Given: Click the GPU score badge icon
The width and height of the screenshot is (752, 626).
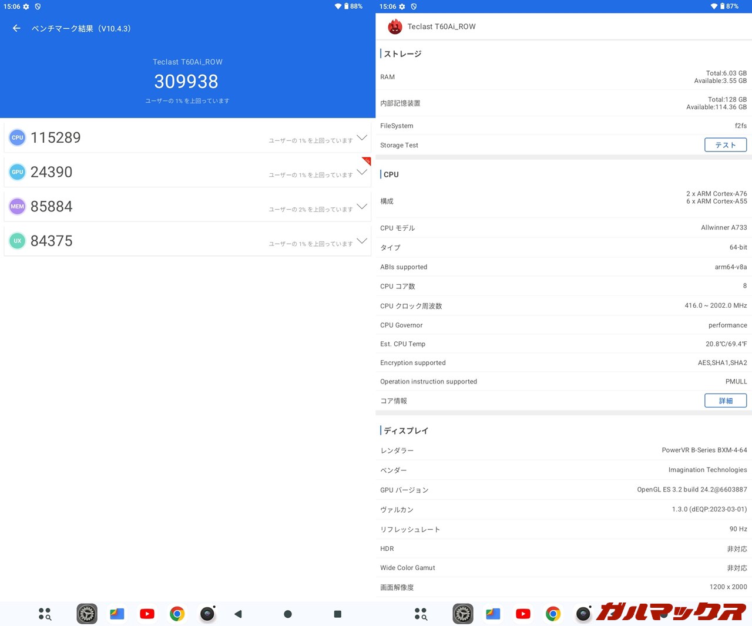Looking at the screenshot, I should (17, 171).
